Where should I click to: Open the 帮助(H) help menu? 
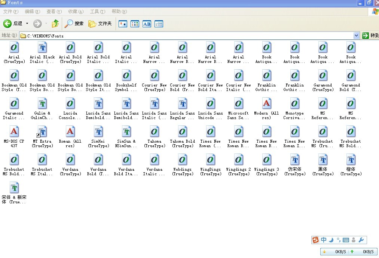(119, 11)
